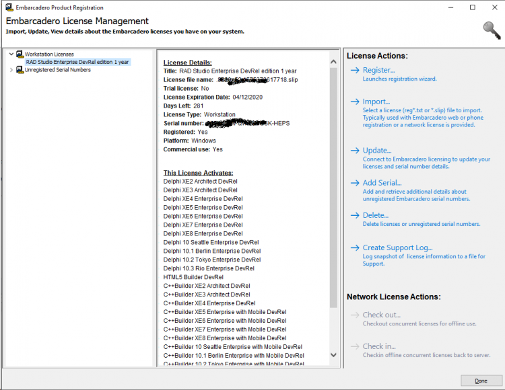Collapse the Workstation Licenses tree node
The image size is (505, 390).
11,54
